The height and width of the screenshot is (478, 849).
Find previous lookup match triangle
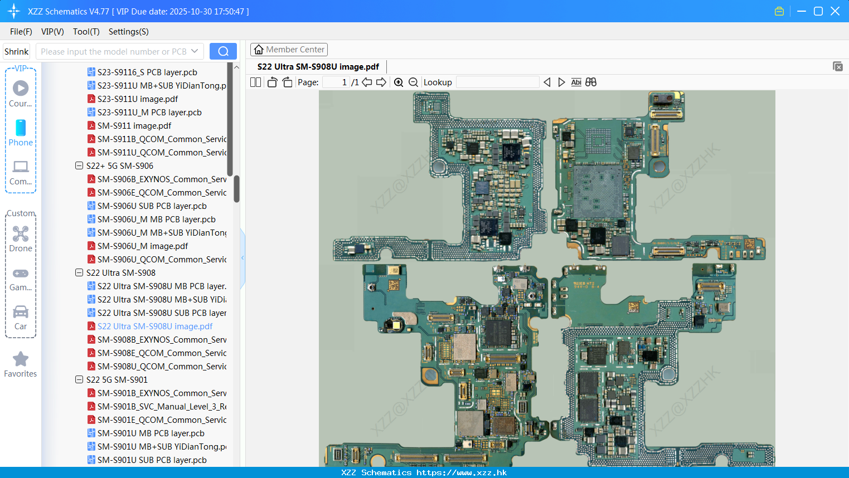547,82
